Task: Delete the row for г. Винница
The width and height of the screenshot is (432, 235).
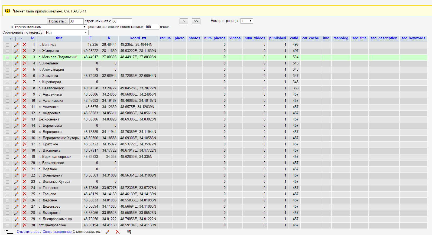Action: (24, 45)
